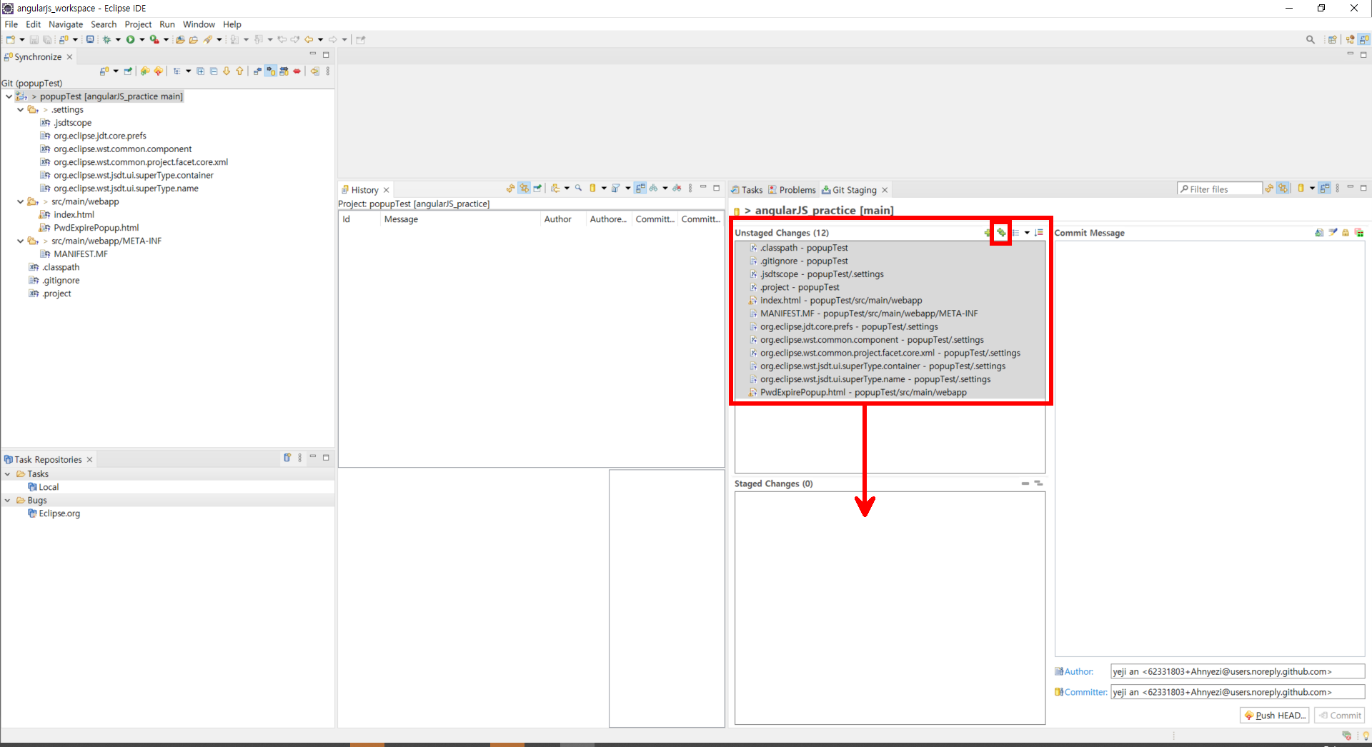Switch to the Problems tab
Image resolution: width=1372 pixels, height=747 pixels.
[792, 190]
